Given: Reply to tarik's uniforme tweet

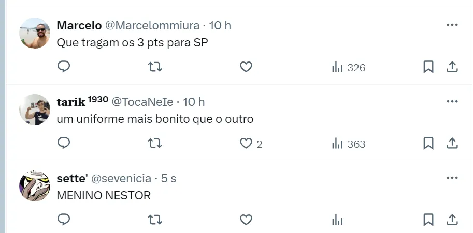Looking at the screenshot, I should pyautogui.click(x=64, y=143).
